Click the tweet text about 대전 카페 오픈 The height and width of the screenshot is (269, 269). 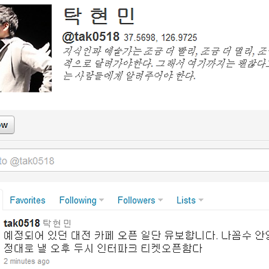click(136, 242)
